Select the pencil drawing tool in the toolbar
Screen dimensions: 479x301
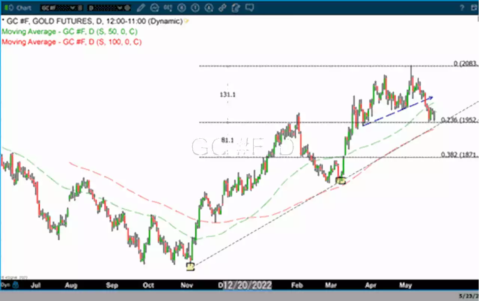tap(141, 7)
